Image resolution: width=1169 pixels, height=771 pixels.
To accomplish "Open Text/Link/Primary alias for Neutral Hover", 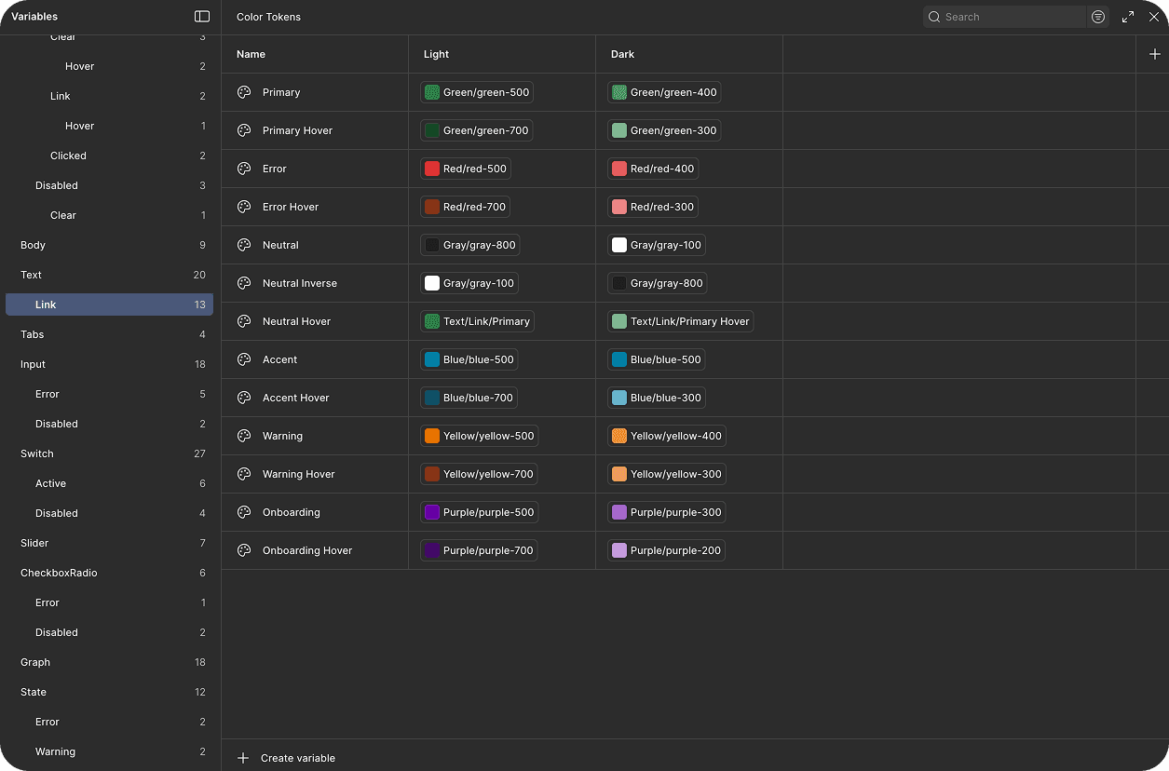I will (477, 321).
